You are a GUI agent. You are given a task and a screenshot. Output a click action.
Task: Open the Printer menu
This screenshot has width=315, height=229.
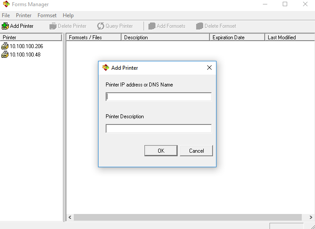tap(24, 15)
